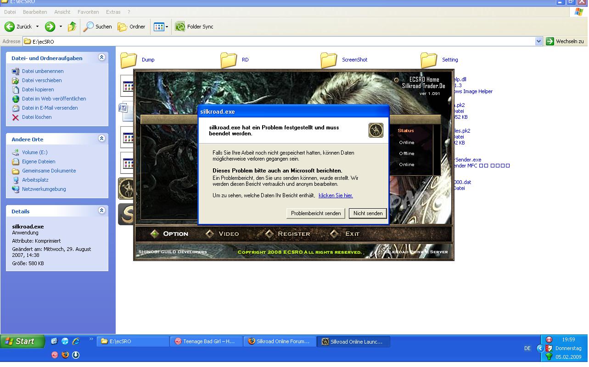This screenshot has height=367, width=589.
Task: Switch to Silkroad Online Forum taskbar button
Action: (280, 341)
